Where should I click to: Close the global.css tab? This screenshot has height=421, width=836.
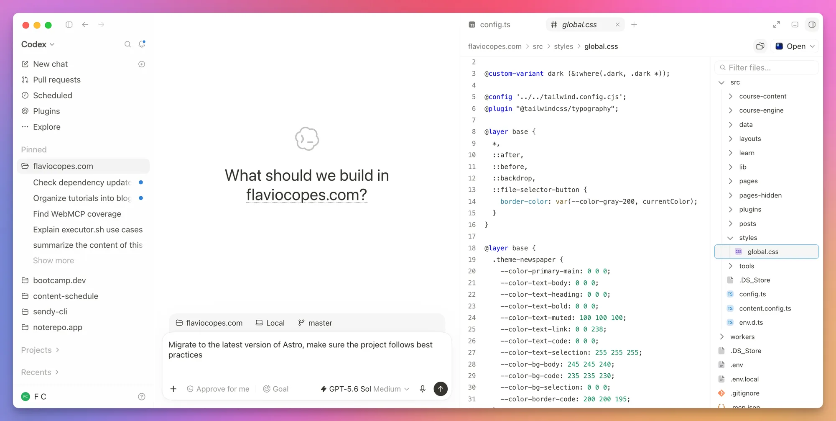(x=618, y=25)
